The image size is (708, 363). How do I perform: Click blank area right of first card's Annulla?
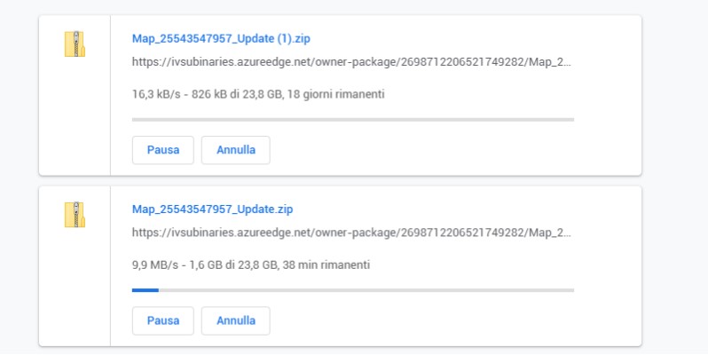tap(452, 150)
